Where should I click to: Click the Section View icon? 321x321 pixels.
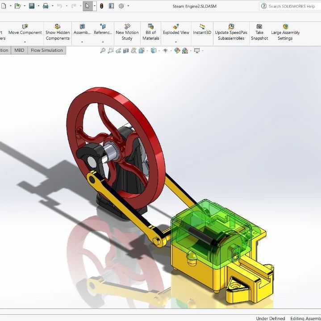[x=126, y=50]
